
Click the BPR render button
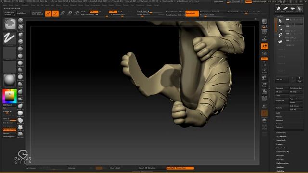(264, 22)
